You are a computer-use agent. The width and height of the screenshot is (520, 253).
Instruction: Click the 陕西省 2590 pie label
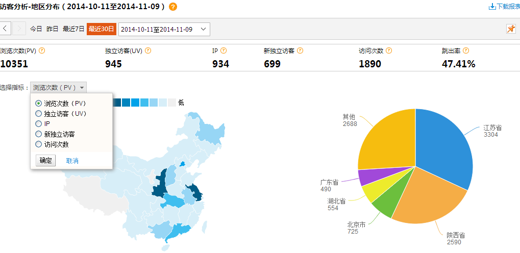click(456, 238)
